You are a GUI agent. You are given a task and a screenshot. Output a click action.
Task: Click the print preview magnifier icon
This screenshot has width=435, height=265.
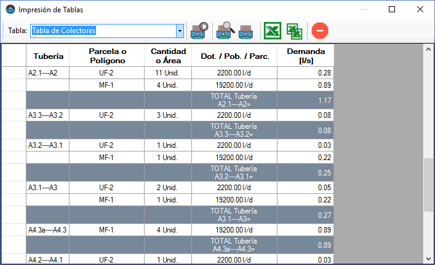click(225, 30)
